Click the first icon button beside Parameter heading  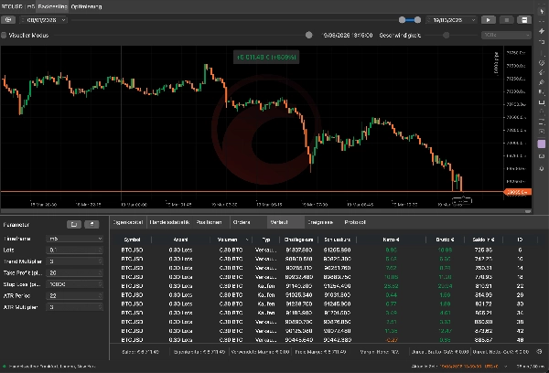[x=74, y=224]
